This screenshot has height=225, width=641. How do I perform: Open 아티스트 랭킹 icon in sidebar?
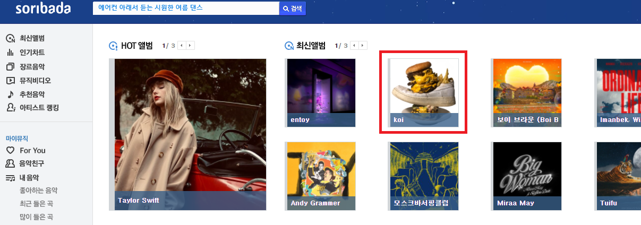[10, 108]
